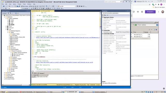Image resolution: width=166 pixels, height=93 pixels.
Task: Collapse the Stored Procedures node
Action: pyautogui.click(x=9, y=51)
